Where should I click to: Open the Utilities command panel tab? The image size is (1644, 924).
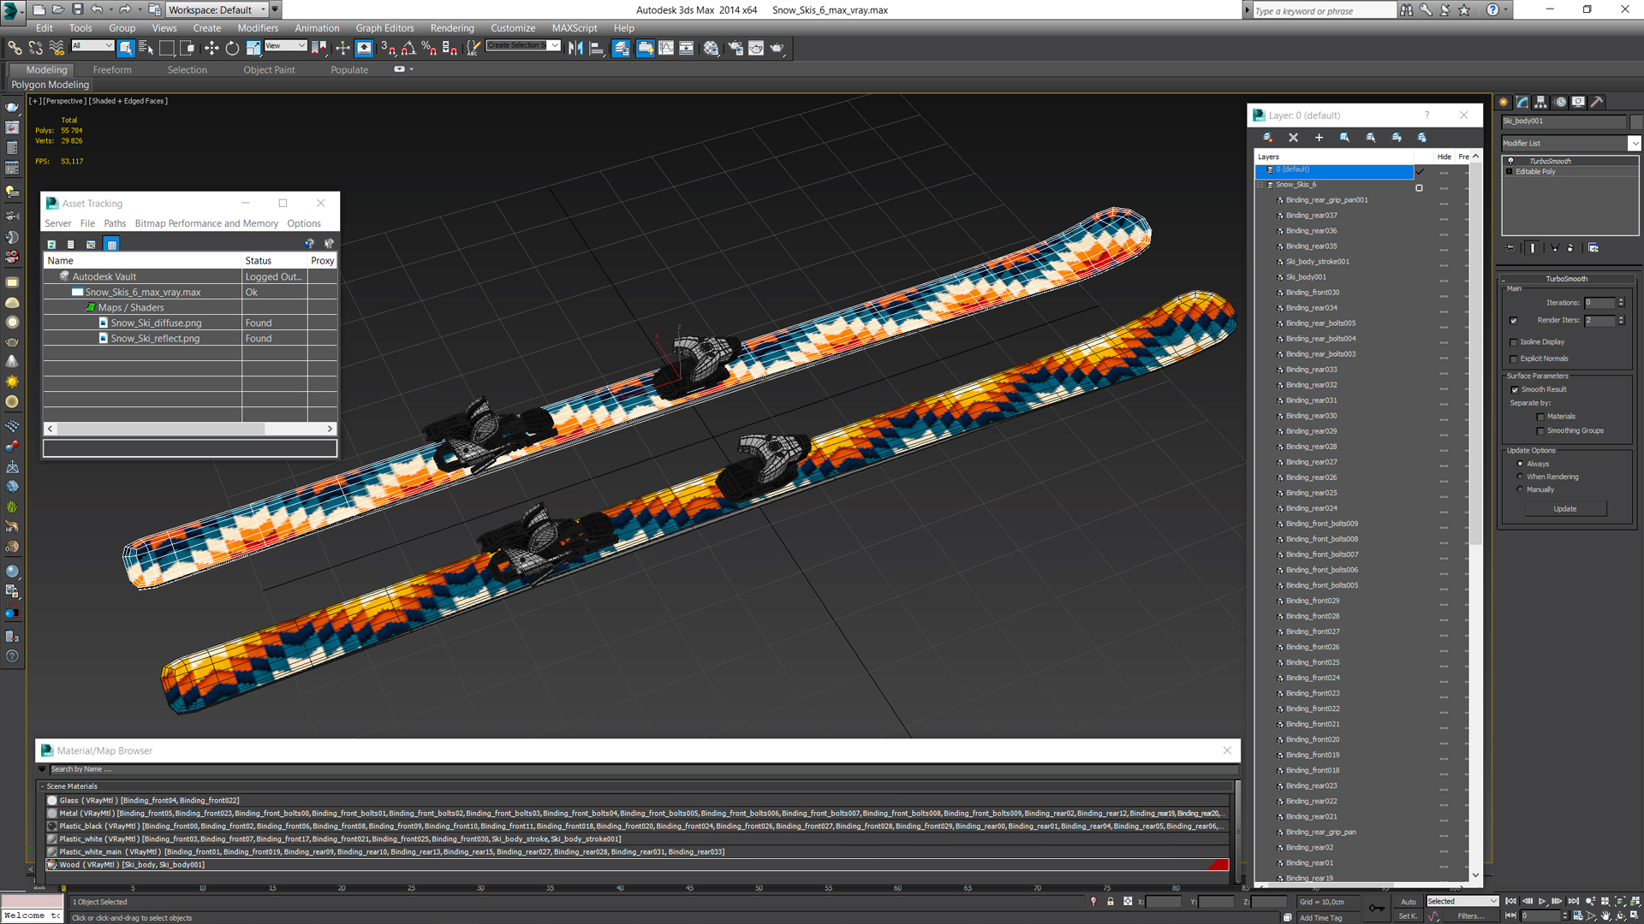pyautogui.click(x=1597, y=102)
